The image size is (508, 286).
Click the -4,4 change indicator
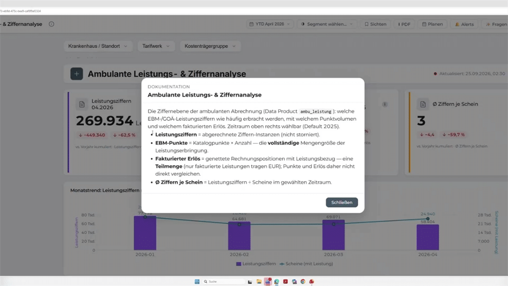(427, 134)
